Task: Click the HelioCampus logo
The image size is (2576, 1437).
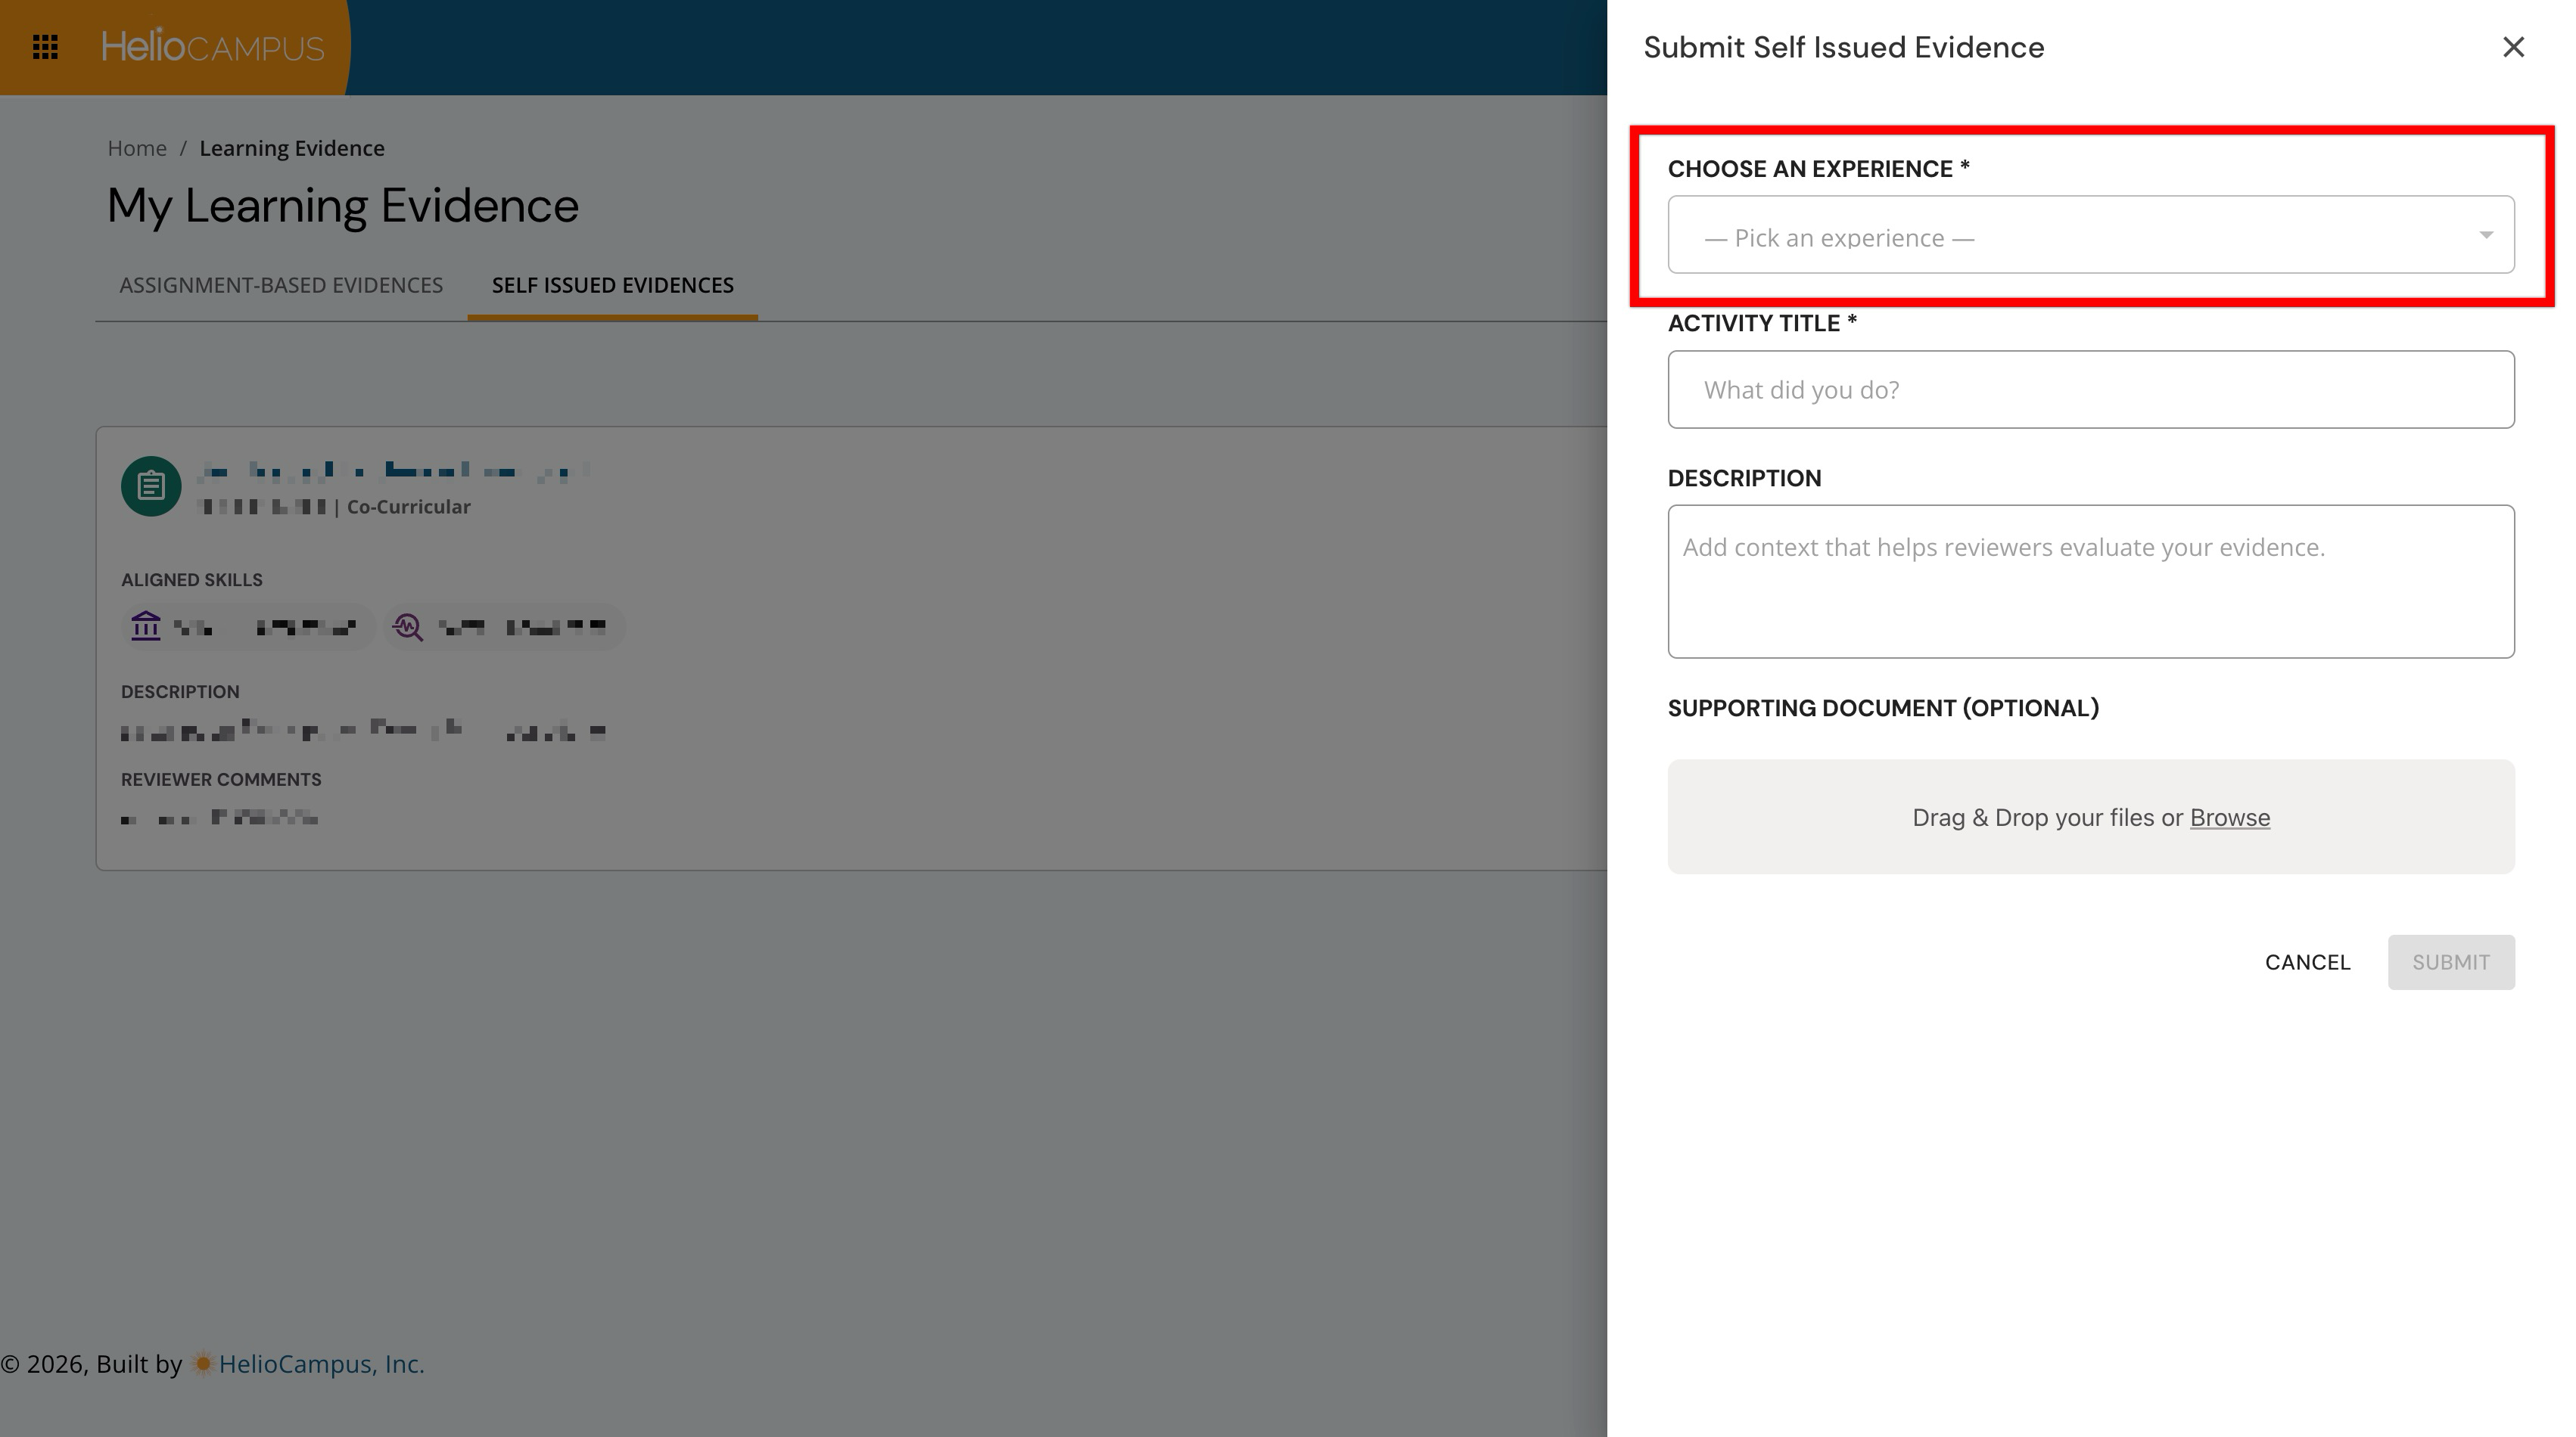Action: pyautogui.click(x=213, y=47)
